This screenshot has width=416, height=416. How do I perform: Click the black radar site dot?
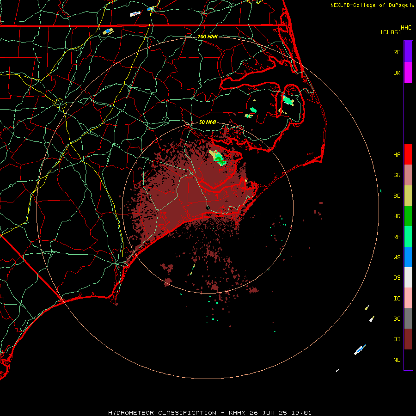pyautogui.click(x=208, y=208)
